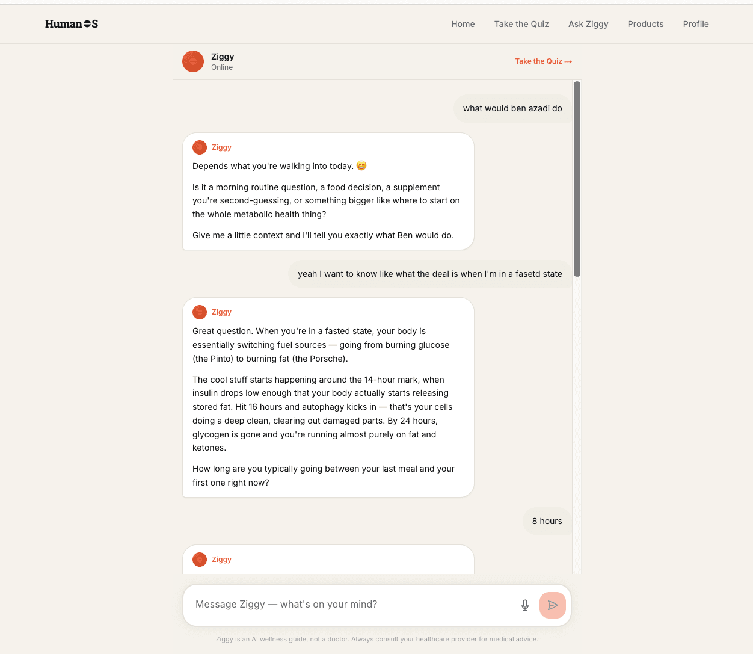Click the 'The cool stuff starts happening' paragraph
The width and height of the screenshot is (753, 654).
pyautogui.click(x=323, y=413)
